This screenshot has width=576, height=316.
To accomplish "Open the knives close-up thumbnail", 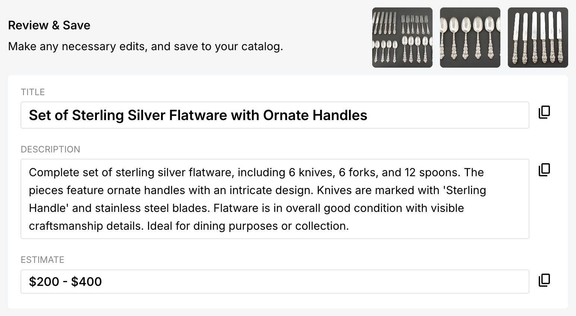I will (x=538, y=38).
